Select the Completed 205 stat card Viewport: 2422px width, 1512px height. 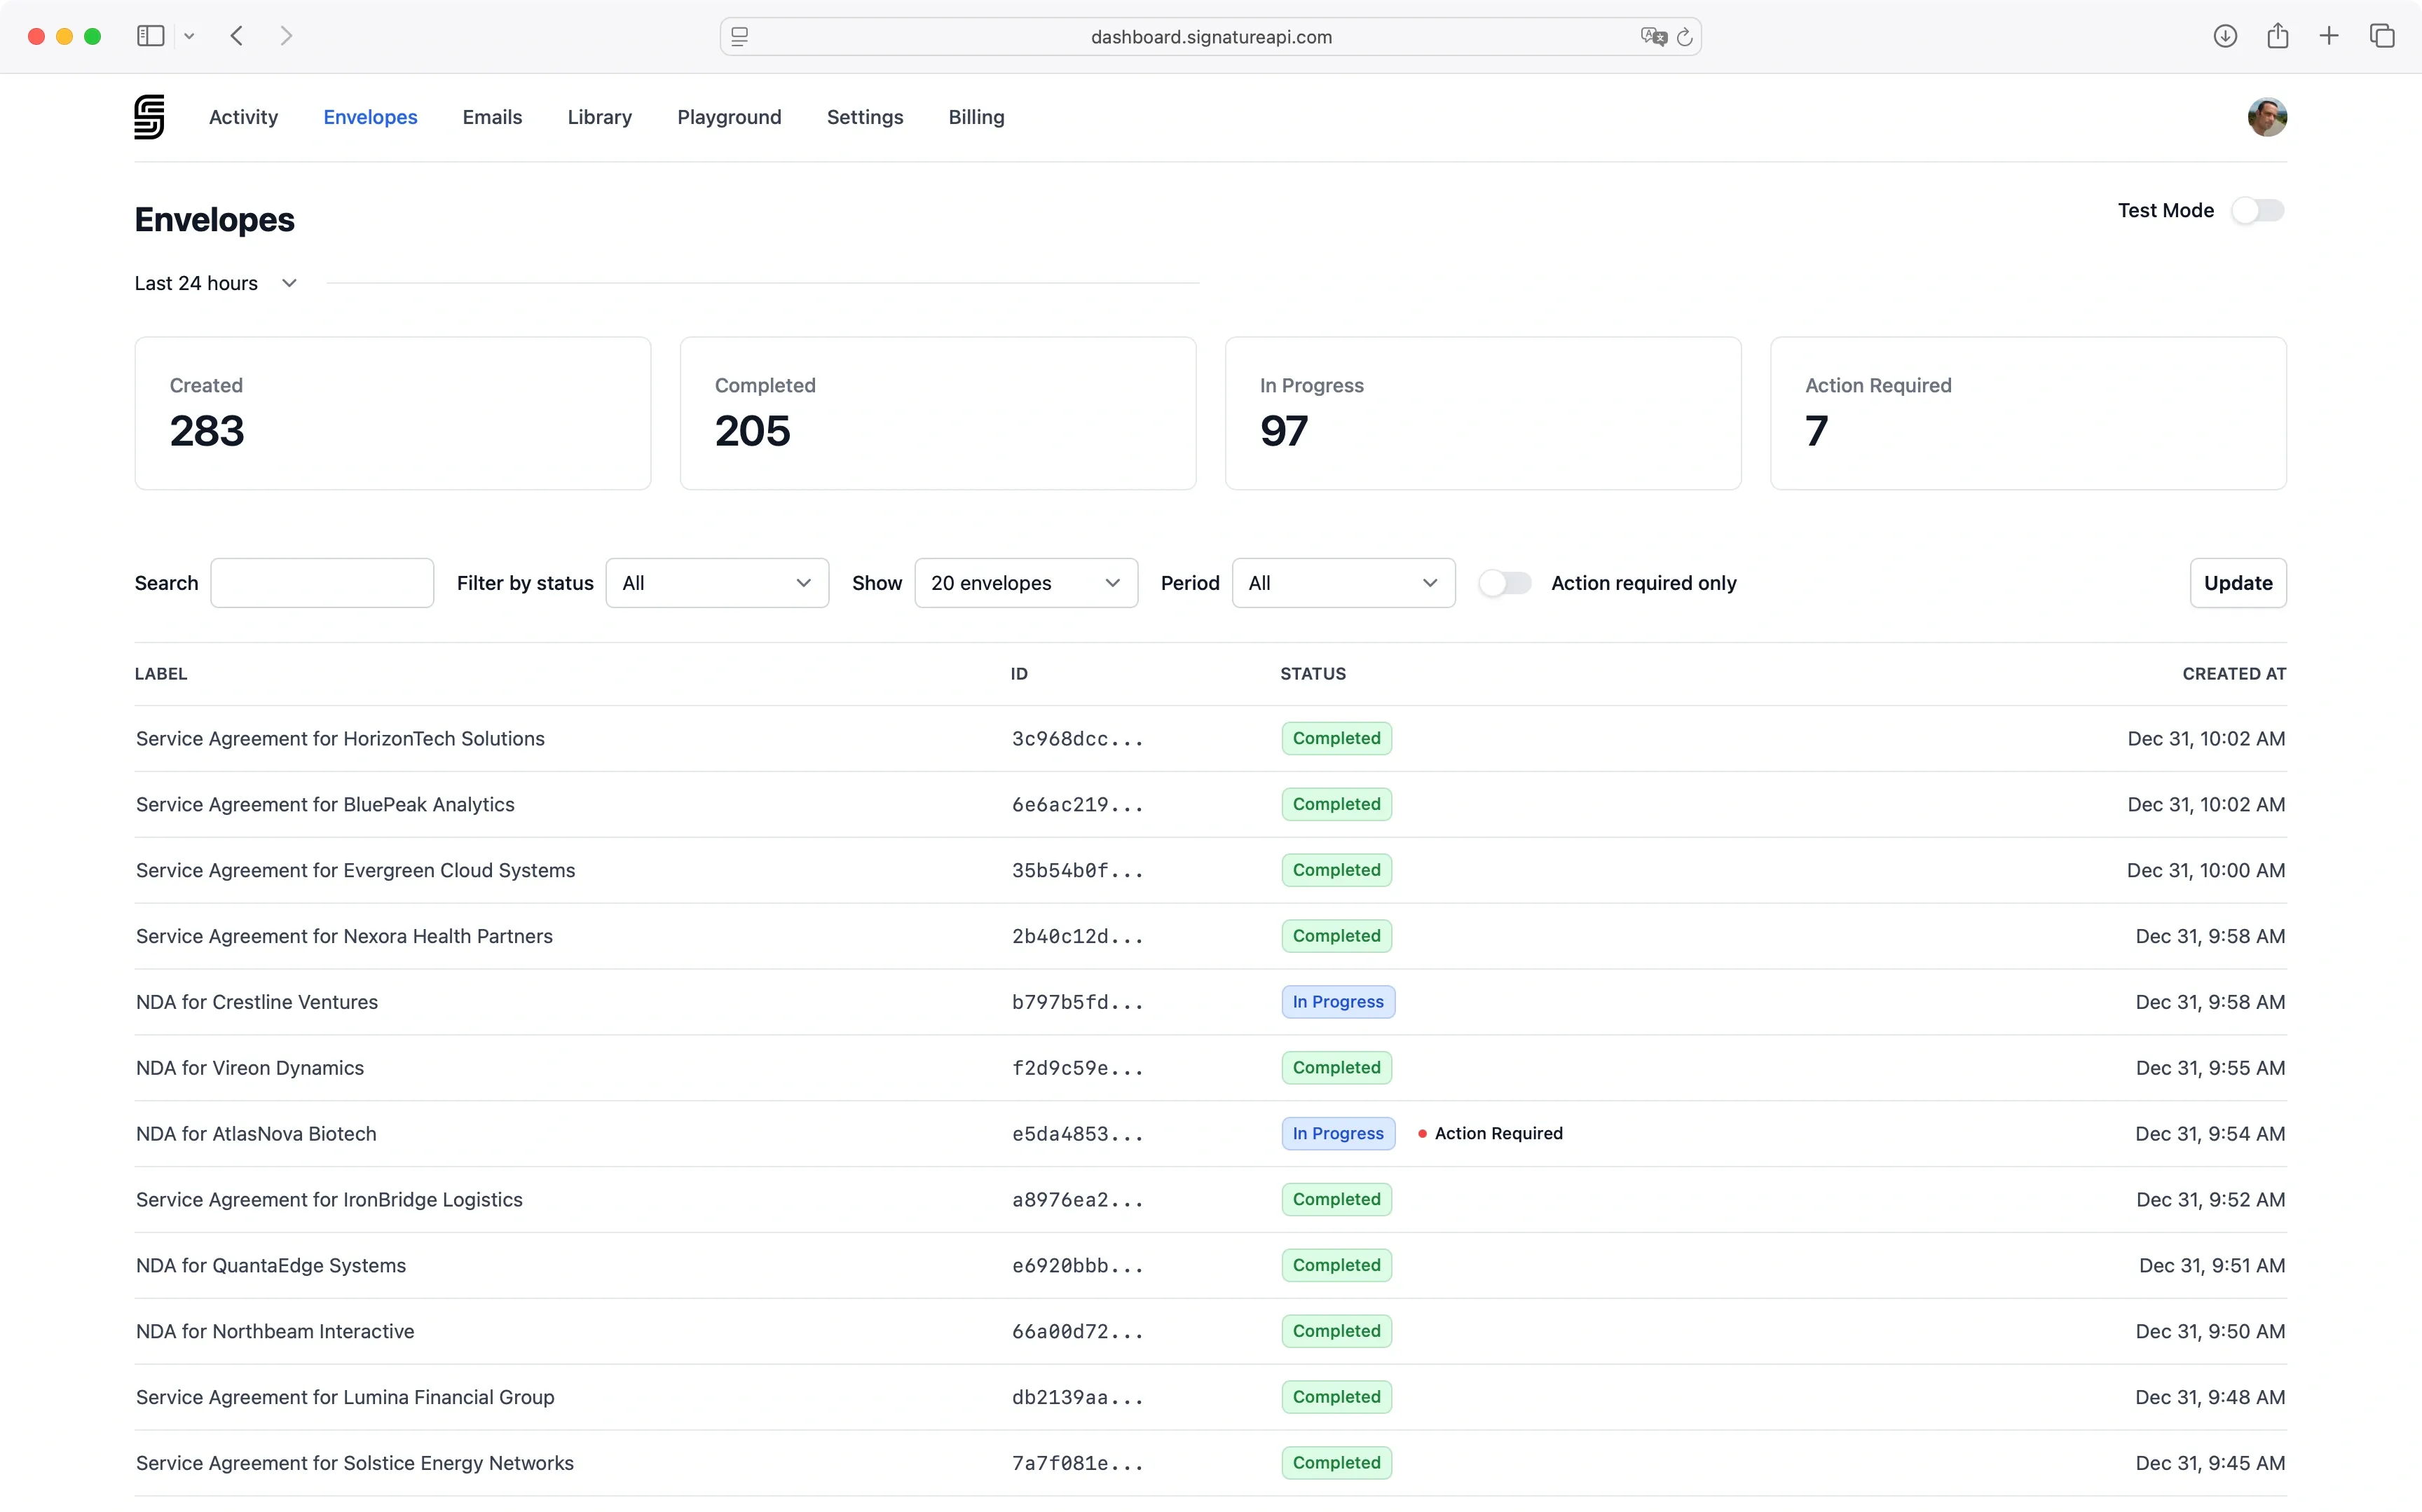938,413
